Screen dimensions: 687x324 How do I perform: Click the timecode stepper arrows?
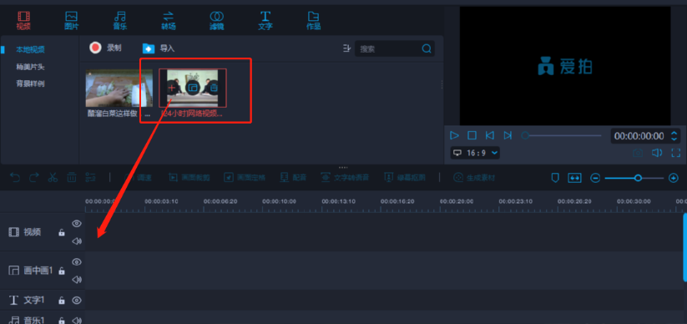pos(674,136)
